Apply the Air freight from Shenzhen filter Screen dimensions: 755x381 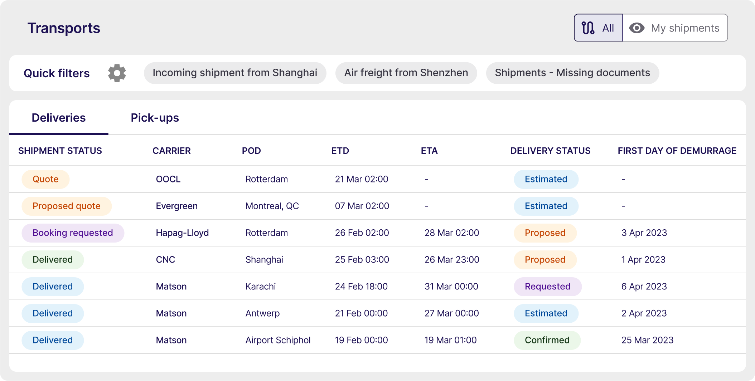click(406, 73)
